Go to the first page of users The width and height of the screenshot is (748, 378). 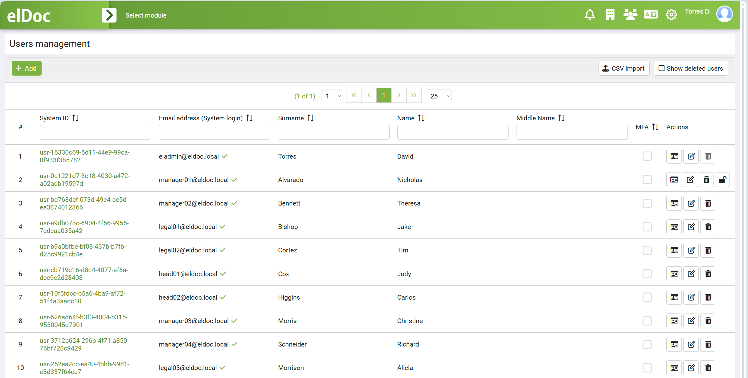pos(354,95)
